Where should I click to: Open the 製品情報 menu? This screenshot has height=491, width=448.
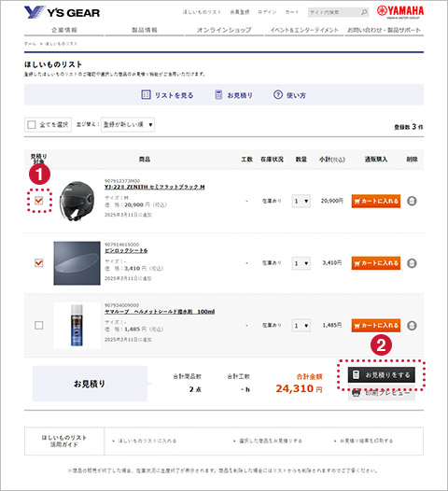[x=145, y=30]
